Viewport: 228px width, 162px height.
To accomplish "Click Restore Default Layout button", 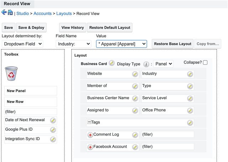I will pos(110,28).
